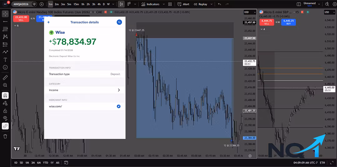337x167 pixels.
Task: Expand the Replay options dropdown
Action: coord(212,4)
